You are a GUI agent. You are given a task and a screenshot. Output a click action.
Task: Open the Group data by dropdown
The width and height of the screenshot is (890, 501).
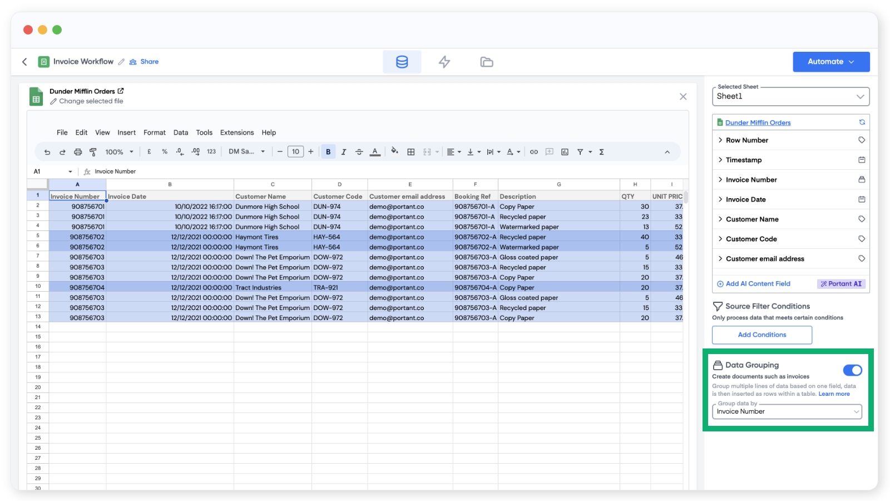pyautogui.click(x=787, y=411)
